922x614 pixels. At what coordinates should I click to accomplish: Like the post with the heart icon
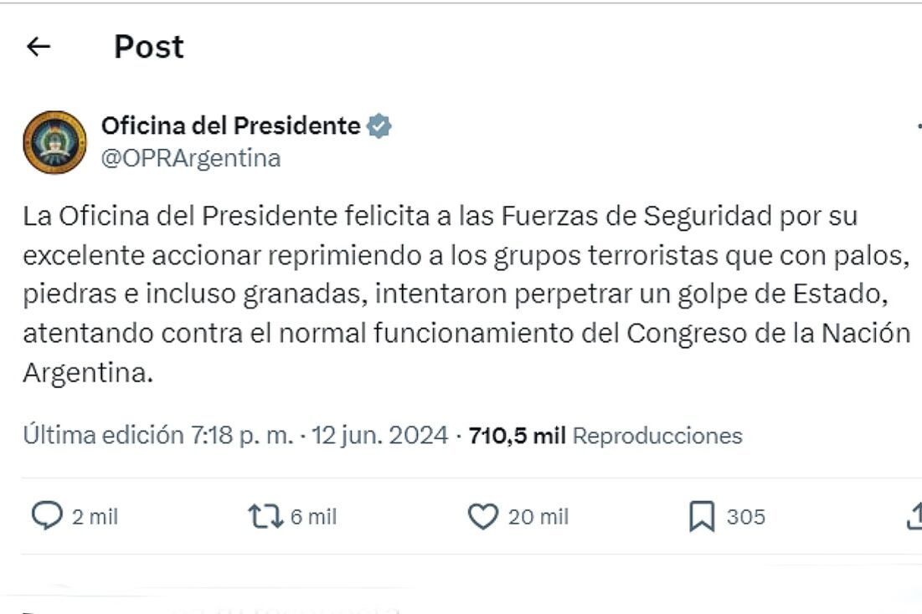482,517
